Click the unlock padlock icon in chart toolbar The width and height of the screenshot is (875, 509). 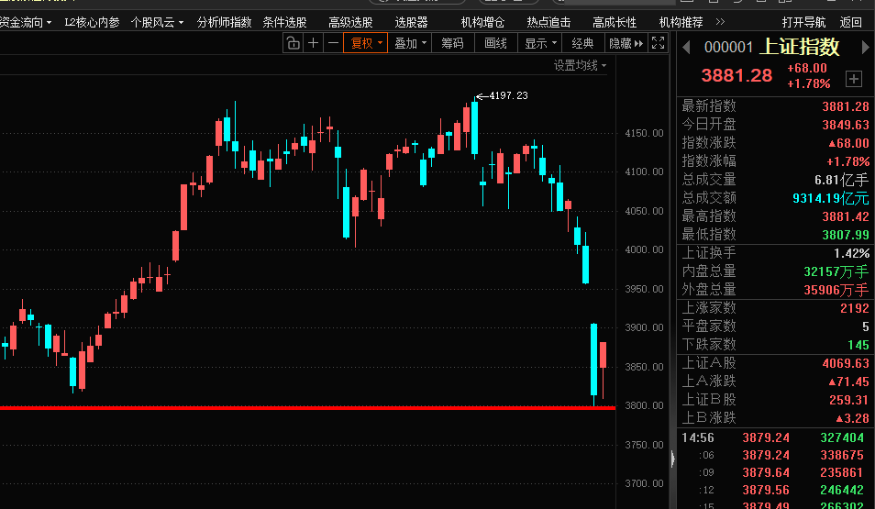click(293, 43)
